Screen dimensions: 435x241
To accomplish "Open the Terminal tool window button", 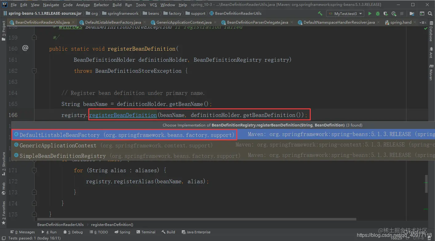I will (x=146, y=232).
